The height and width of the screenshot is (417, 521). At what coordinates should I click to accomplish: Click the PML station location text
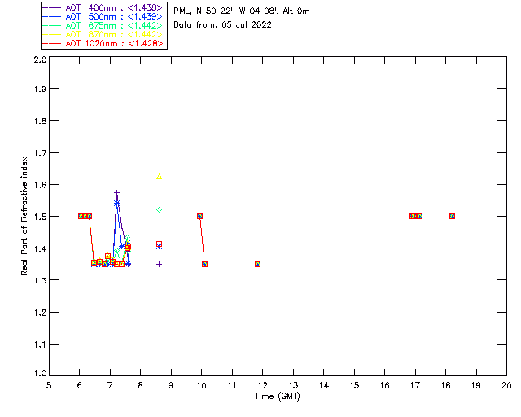pos(242,11)
